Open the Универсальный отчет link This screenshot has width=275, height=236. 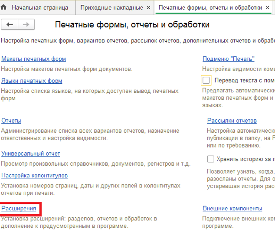tap(30, 154)
